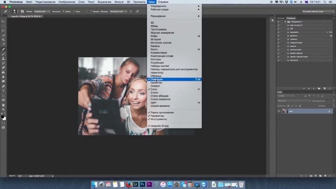
Task: Choose the Hand tool
Action: pos(4,105)
